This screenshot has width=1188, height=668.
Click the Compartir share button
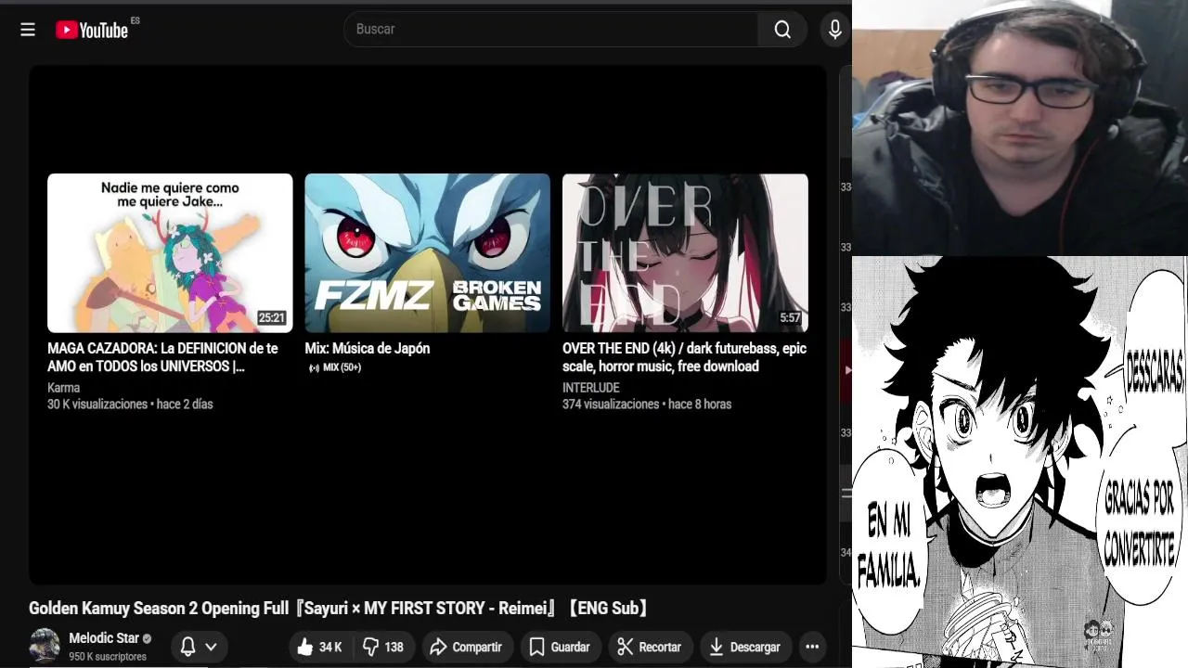(466, 647)
